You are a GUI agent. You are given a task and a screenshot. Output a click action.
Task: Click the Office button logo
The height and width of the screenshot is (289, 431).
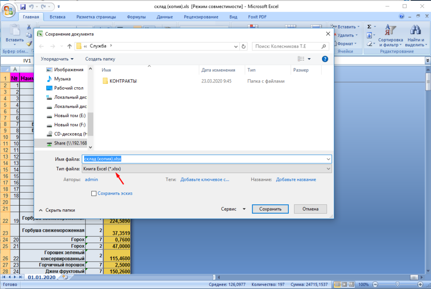pyautogui.click(x=9, y=9)
